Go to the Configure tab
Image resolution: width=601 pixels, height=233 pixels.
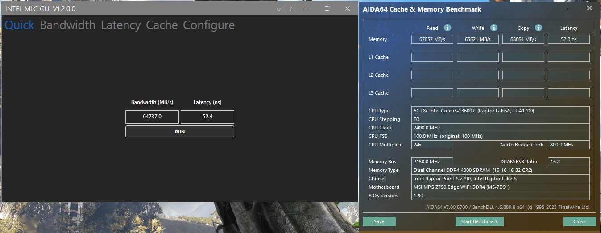coord(209,25)
